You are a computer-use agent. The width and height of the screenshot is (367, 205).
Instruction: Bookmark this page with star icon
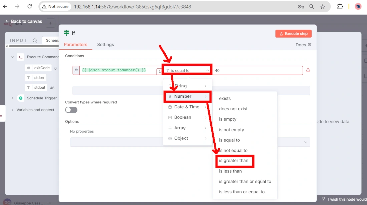[x=322, y=7]
